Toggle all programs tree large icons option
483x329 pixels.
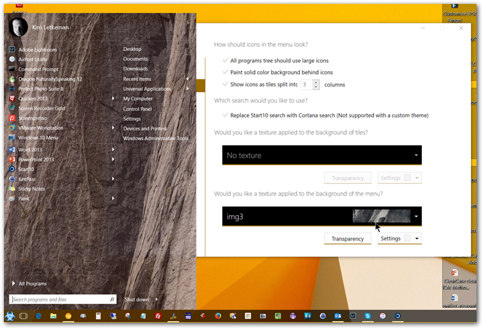(x=225, y=60)
